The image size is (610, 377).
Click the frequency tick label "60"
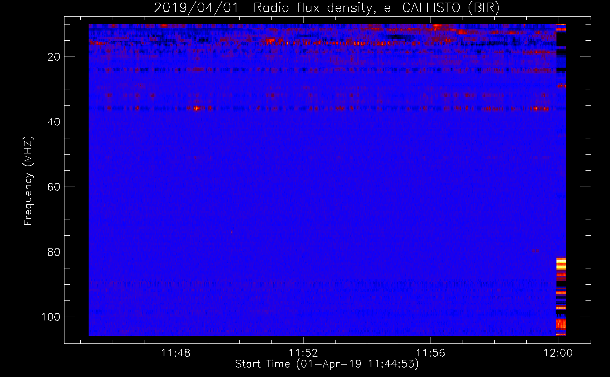point(54,187)
